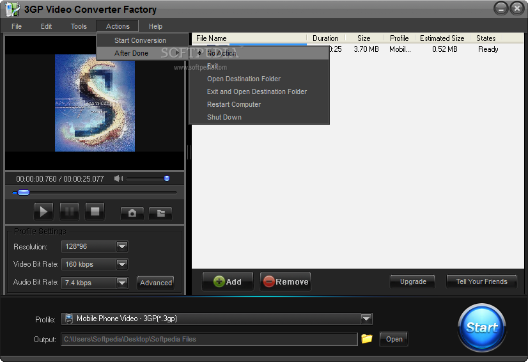Click the big blue Start button
528x362 pixels.
(482, 327)
